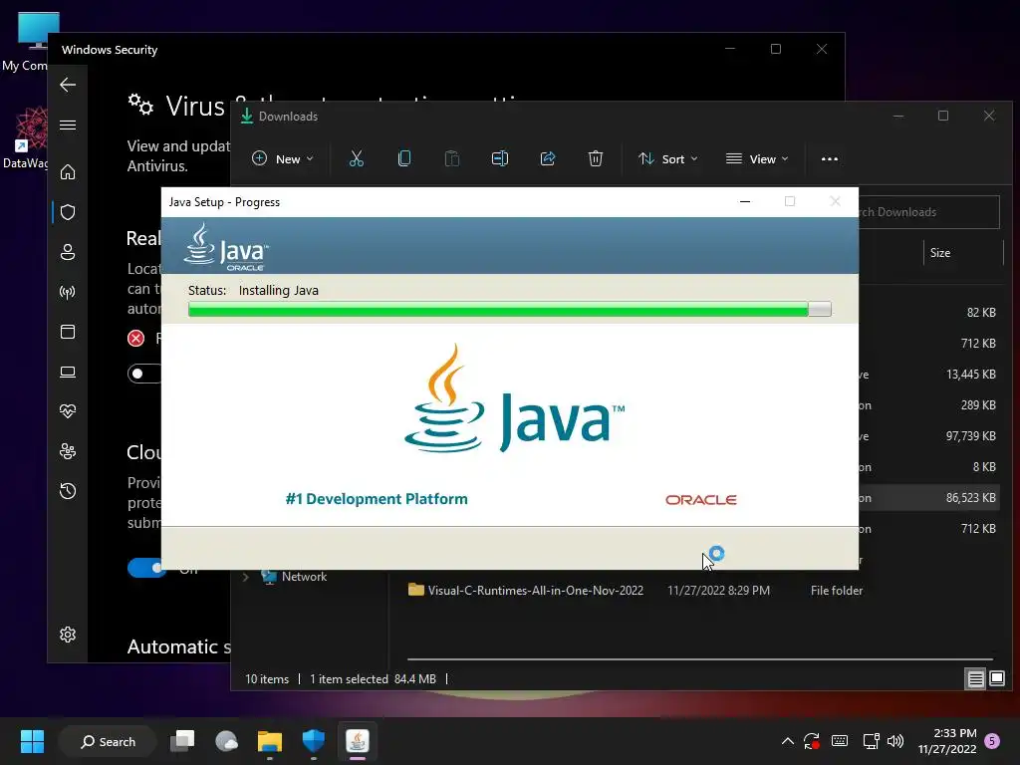
Task: Click Paste icon in Downloads toolbar
Action: click(x=452, y=158)
